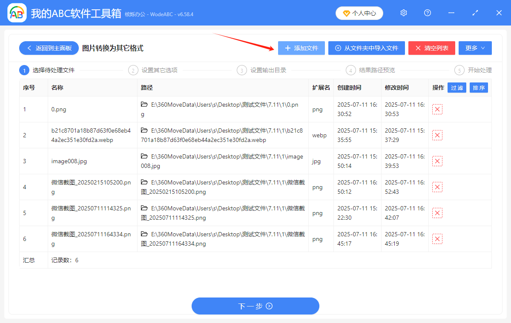Delete 微信截图_20250711164334.png with its X icon
Viewport: 511px width, 323px height.
pyautogui.click(x=437, y=239)
